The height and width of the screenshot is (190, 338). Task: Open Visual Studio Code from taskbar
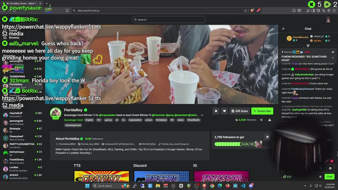coord(243,186)
